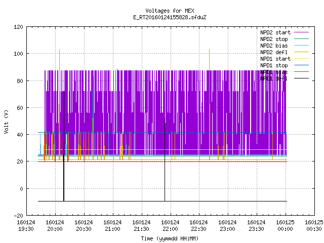Click the y-axis tick label 20
The height and width of the screenshot is (243, 324).
20,162
